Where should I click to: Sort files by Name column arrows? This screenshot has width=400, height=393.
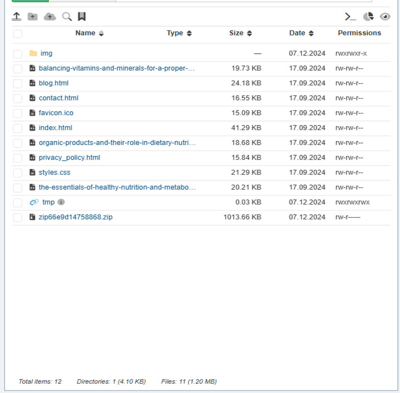pos(101,33)
